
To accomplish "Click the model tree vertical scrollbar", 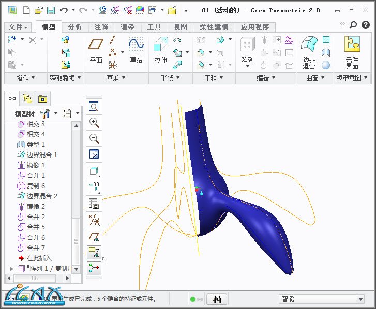I will pyautogui.click(x=77, y=196).
